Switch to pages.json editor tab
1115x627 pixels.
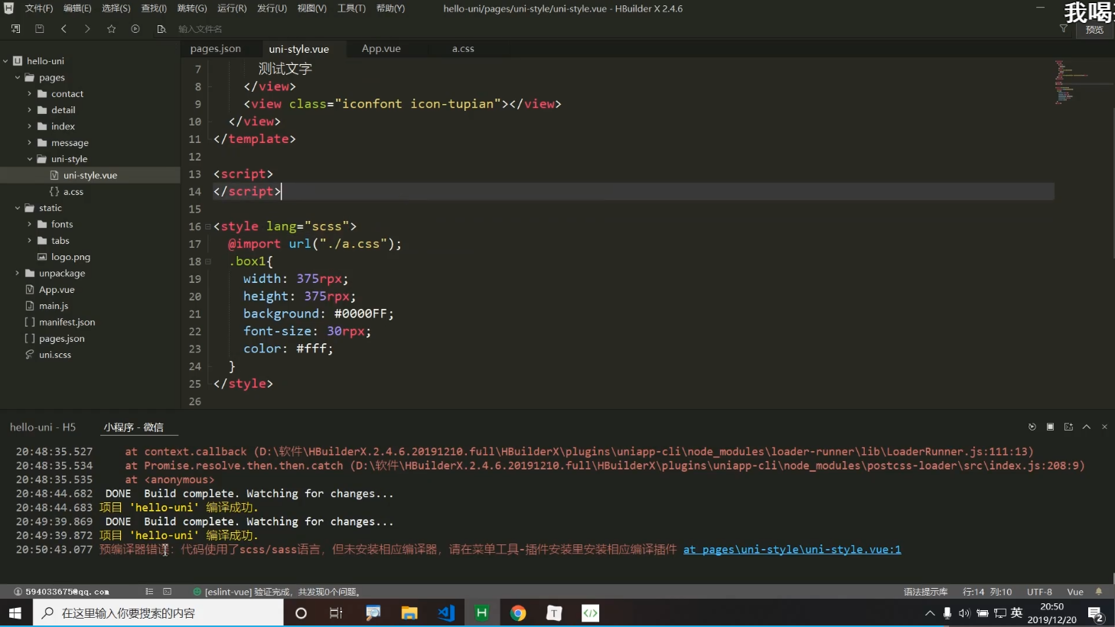click(x=216, y=48)
